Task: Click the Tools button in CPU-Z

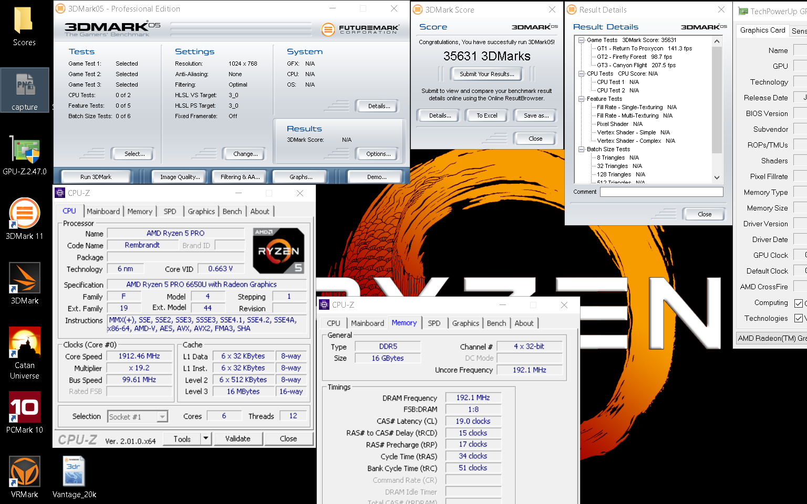Action: pos(182,439)
